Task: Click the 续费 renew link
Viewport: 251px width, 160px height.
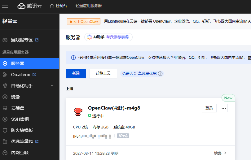Action: (218, 153)
